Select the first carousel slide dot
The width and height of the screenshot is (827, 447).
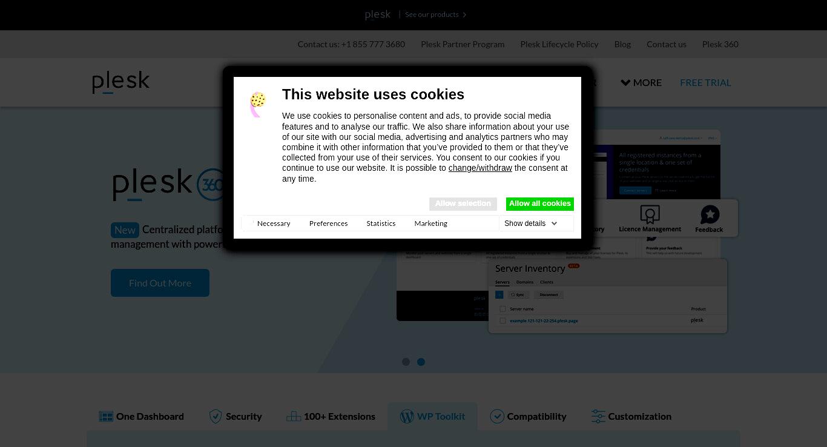406,362
